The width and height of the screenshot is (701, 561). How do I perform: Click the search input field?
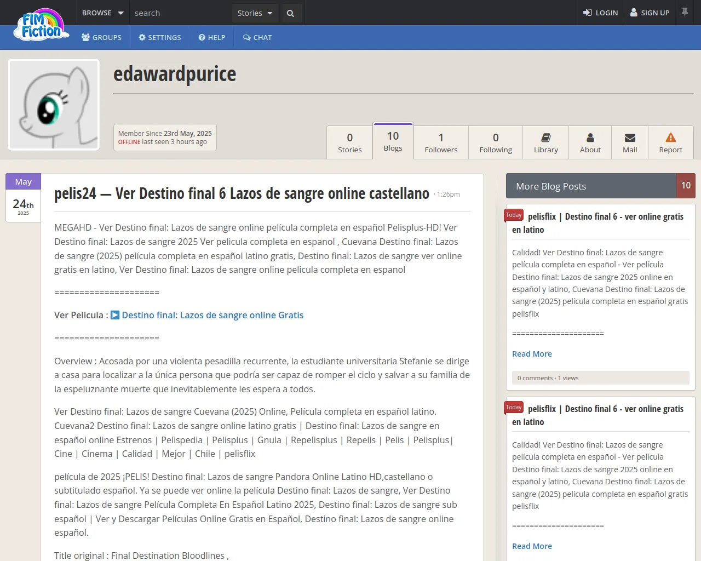coord(181,13)
